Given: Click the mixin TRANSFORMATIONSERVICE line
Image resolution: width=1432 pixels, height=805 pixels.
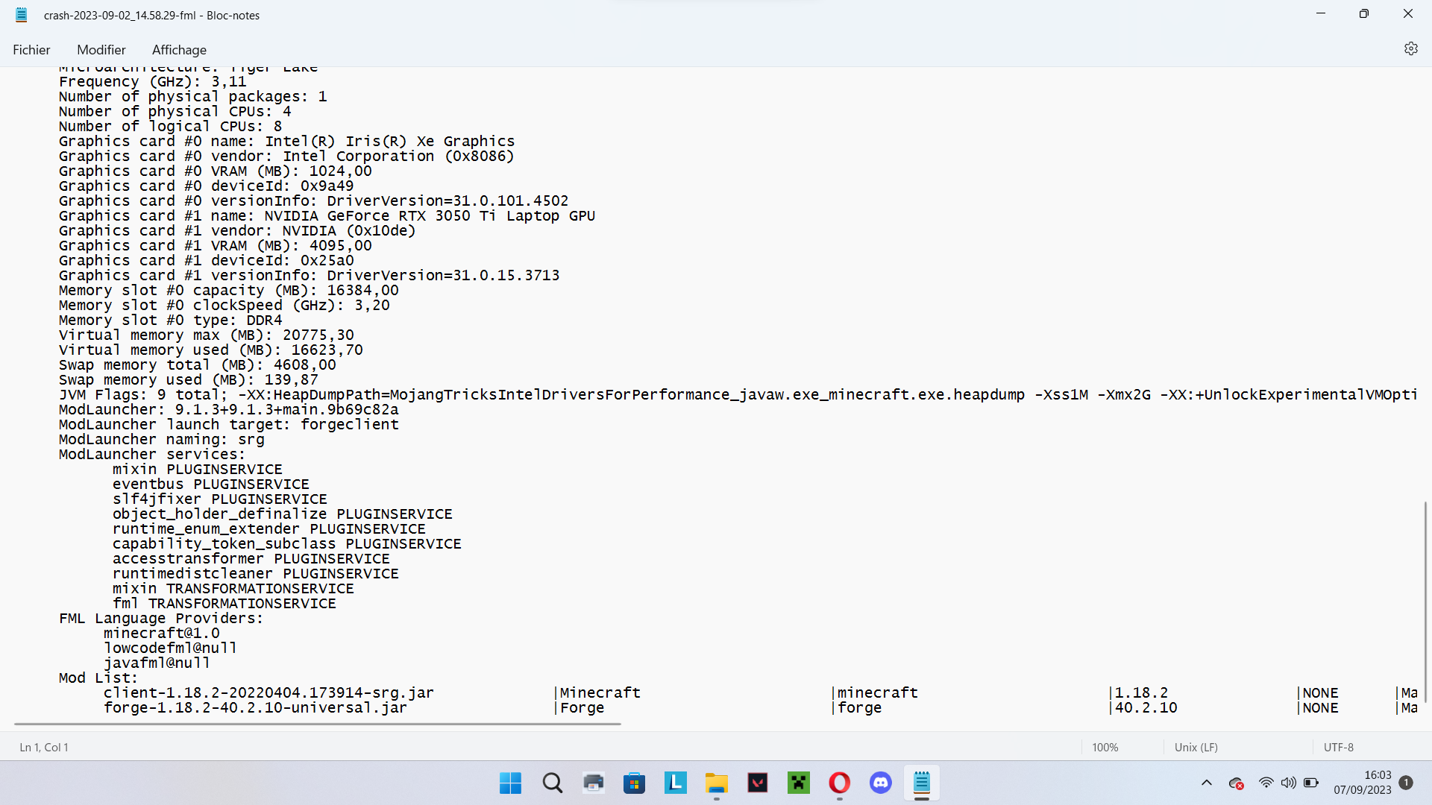Looking at the screenshot, I should pyautogui.click(x=233, y=589).
